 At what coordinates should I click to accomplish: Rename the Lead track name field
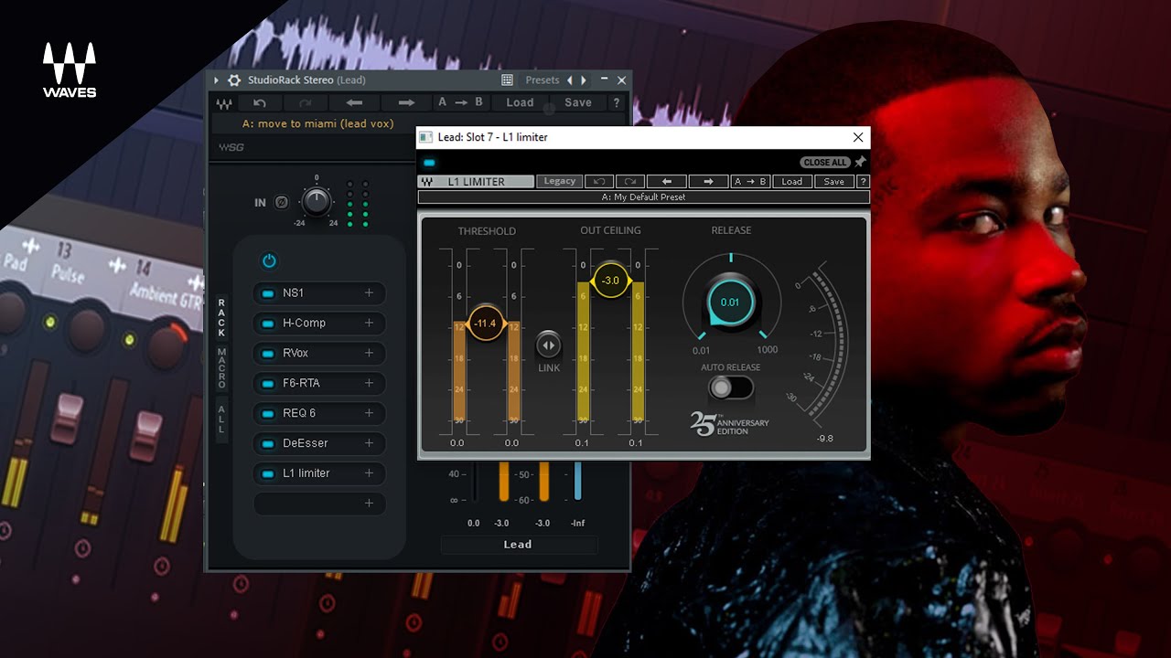[519, 545]
